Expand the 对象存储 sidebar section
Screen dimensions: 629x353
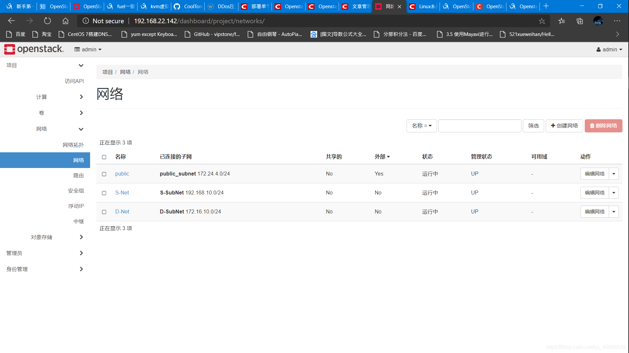45,237
